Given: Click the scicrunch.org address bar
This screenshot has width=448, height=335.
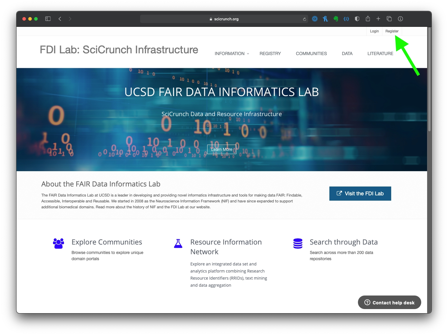Looking at the screenshot, I should click(x=224, y=19).
